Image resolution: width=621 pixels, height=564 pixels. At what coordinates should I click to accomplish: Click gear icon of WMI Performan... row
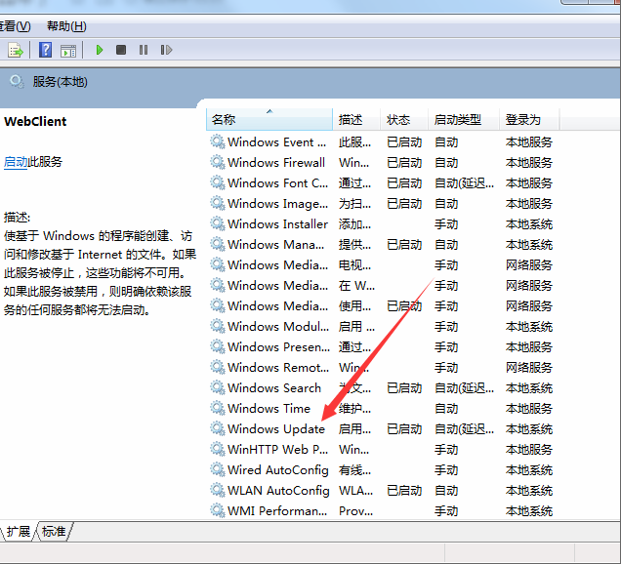[218, 511]
